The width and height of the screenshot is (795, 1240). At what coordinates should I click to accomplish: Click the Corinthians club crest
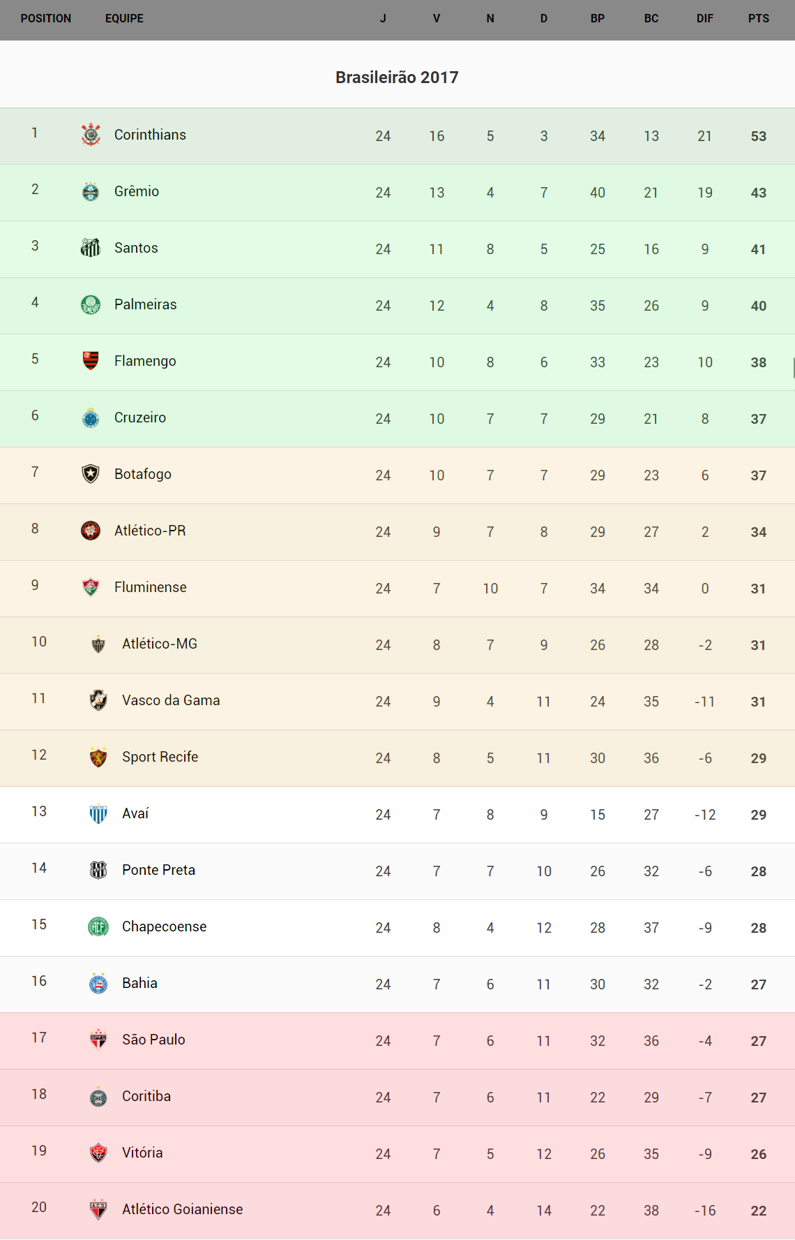click(91, 135)
